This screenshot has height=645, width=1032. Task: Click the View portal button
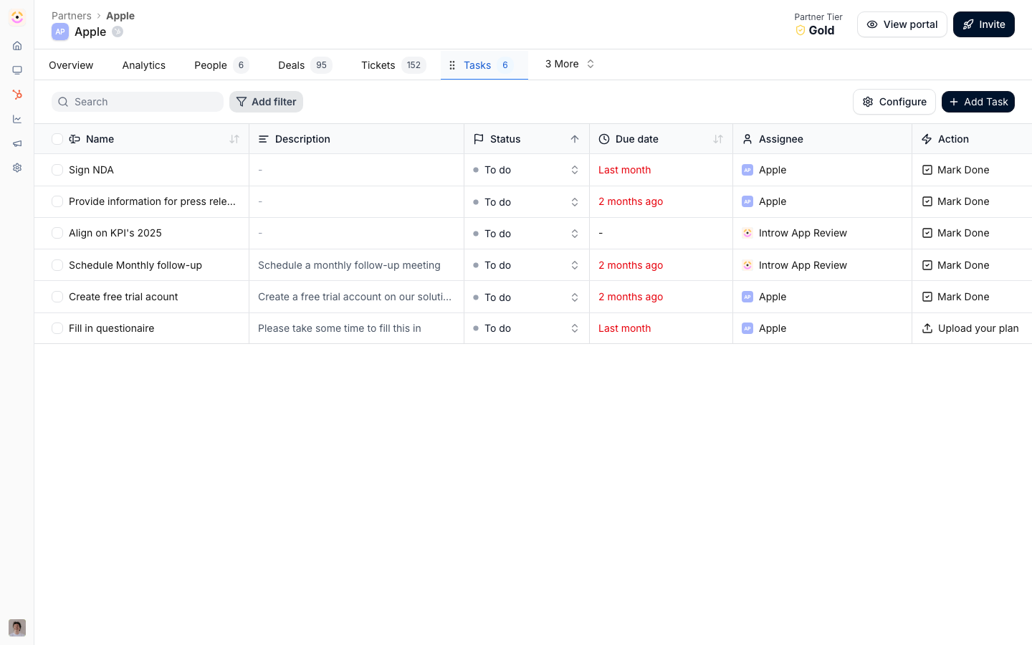click(x=902, y=24)
